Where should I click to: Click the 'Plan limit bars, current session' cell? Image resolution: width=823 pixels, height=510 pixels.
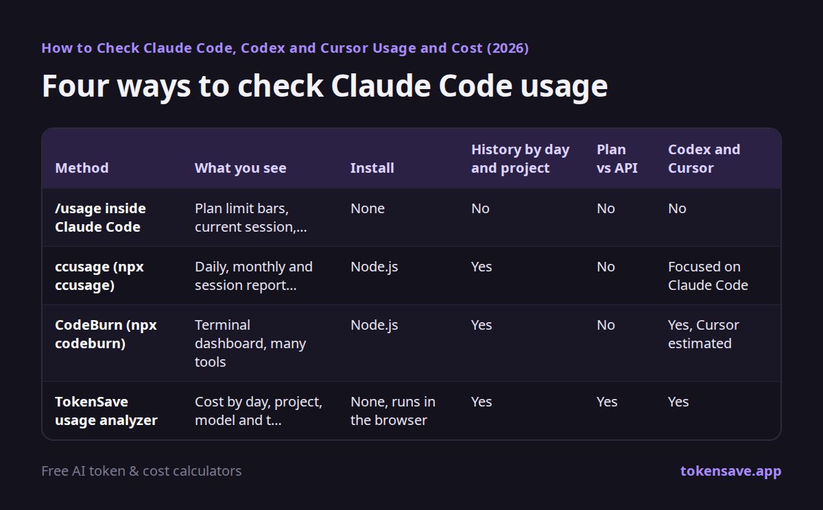(251, 217)
